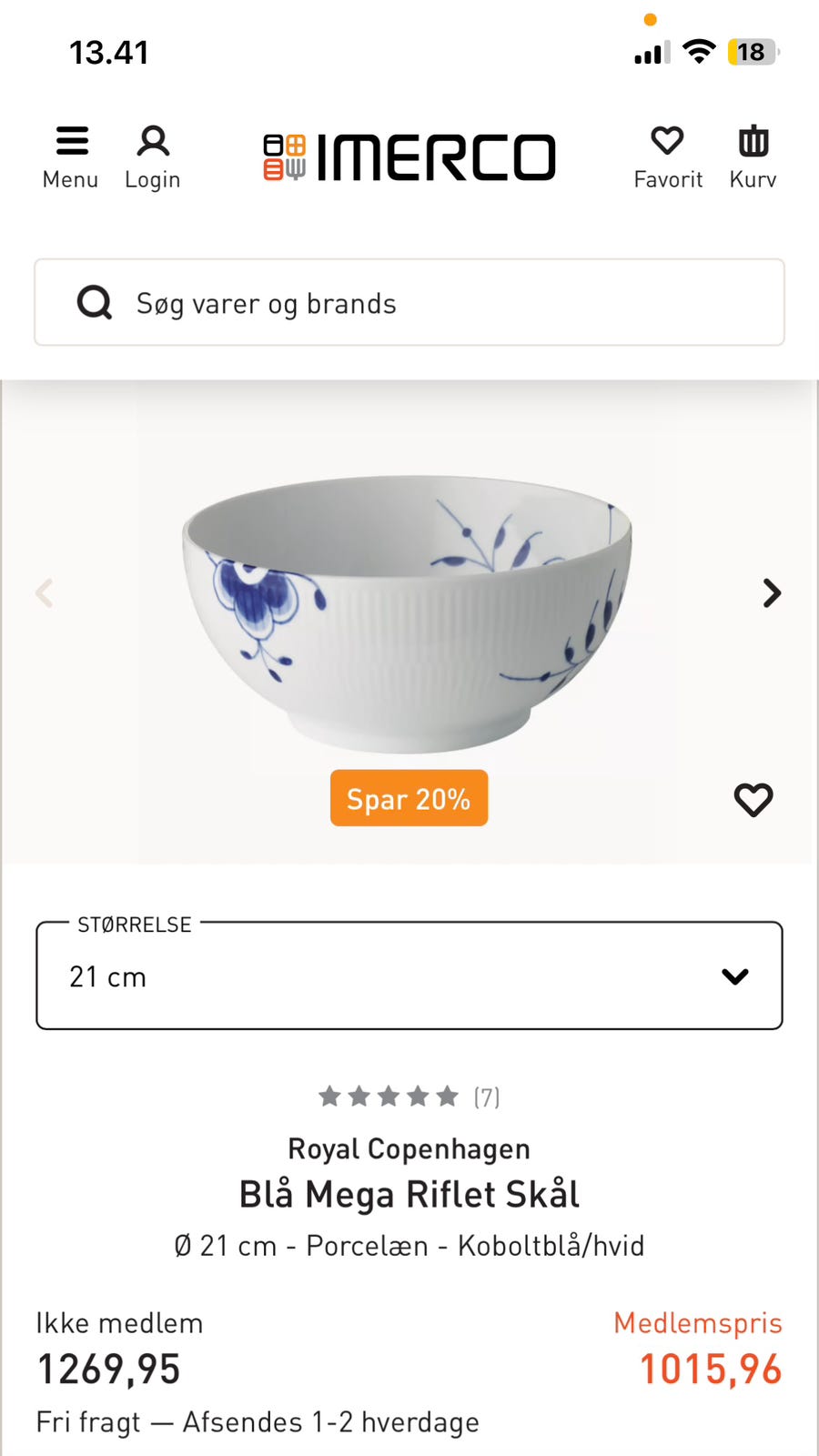Open the Menu navigation entry
819x1456 pixels.
click(71, 179)
